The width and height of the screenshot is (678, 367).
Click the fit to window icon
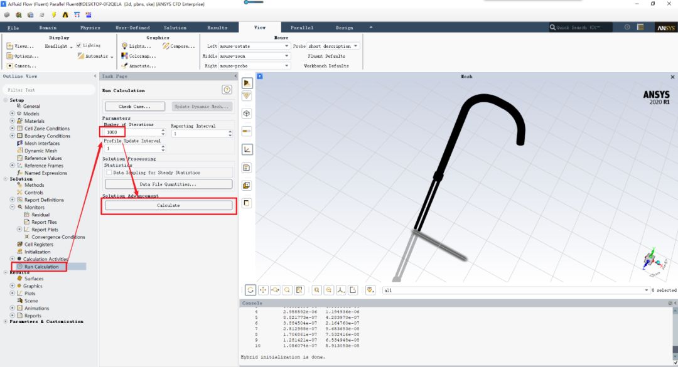click(x=299, y=290)
